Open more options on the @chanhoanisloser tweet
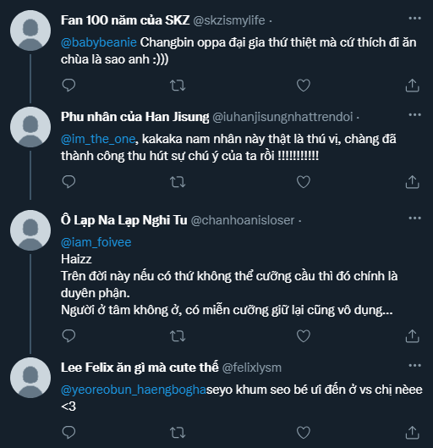The height and width of the screenshot is (448, 433). tap(414, 218)
